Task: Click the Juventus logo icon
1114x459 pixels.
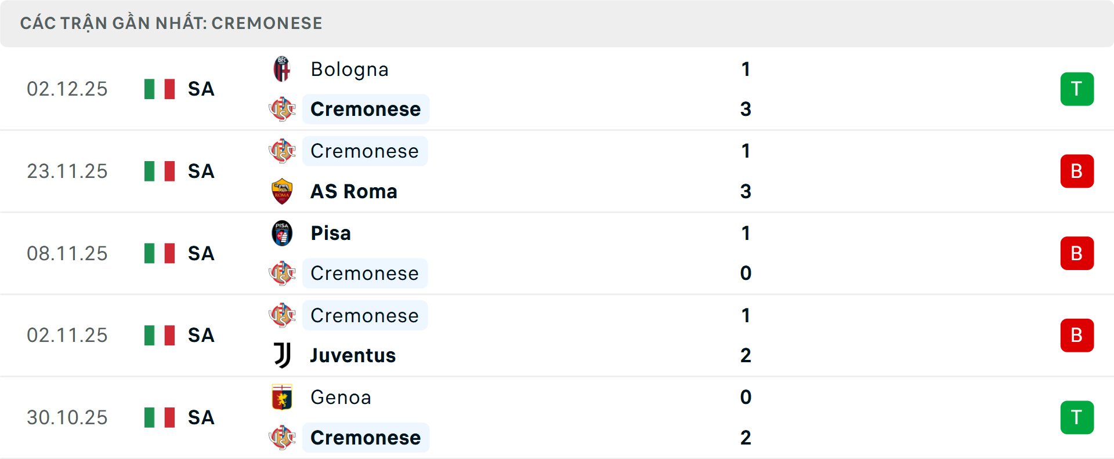Action: [282, 355]
